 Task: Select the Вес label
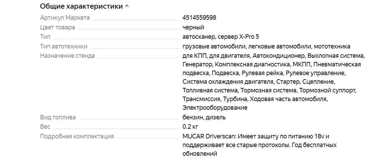45,127
